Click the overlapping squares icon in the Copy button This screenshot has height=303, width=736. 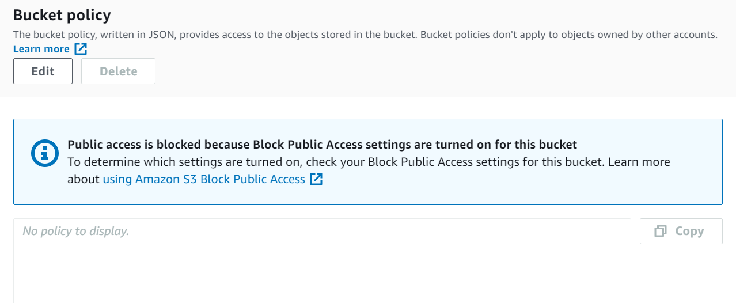[x=661, y=231]
